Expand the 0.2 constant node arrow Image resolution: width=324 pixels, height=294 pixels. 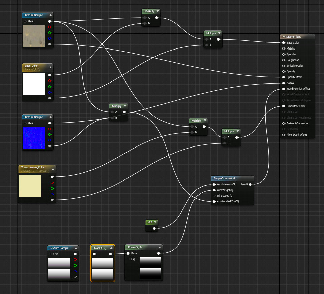click(x=155, y=222)
